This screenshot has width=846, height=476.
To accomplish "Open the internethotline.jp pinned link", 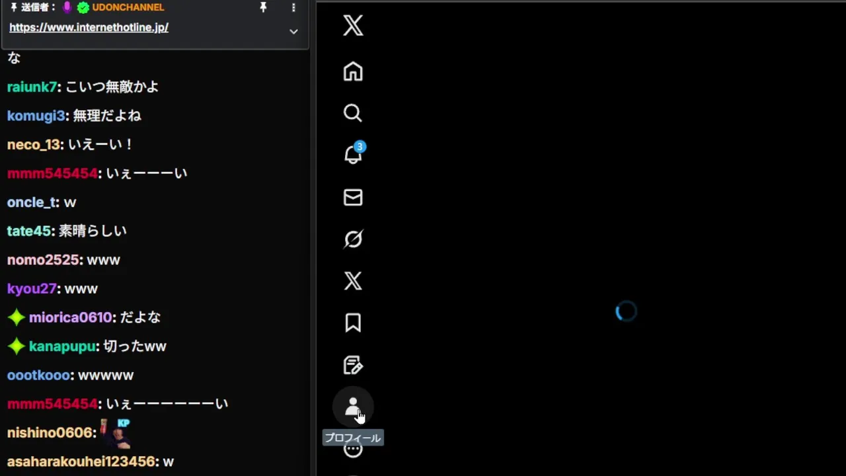I will 89,28.
